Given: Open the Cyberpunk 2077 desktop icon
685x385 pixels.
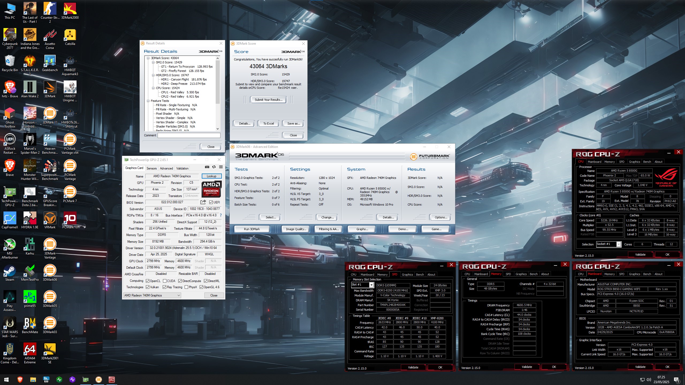Looking at the screenshot, I should [10, 39].
